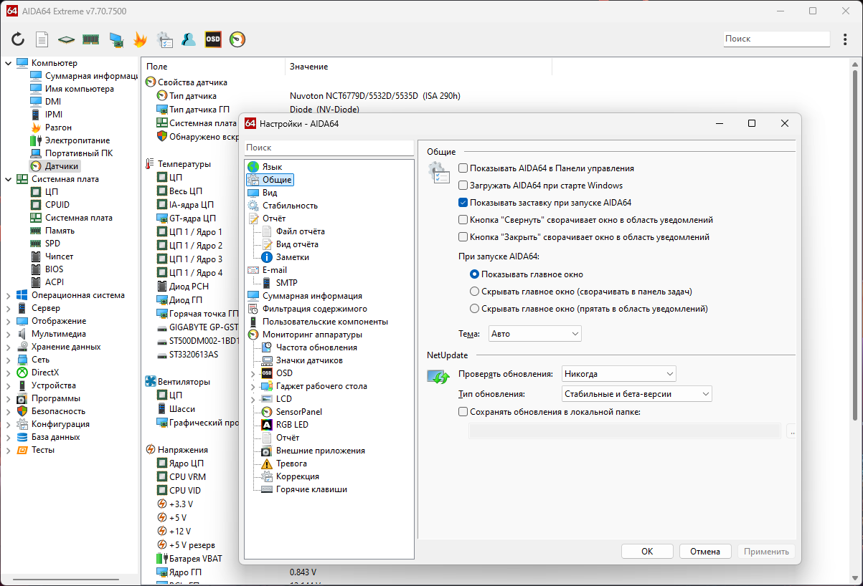
Task: Click the blue user silhouette toolbar icon
Action: click(189, 39)
